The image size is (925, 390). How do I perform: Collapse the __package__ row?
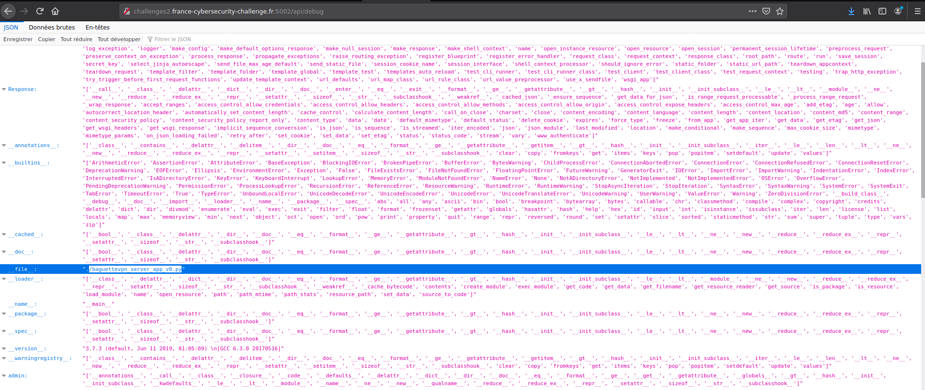(x=4, y=314)
